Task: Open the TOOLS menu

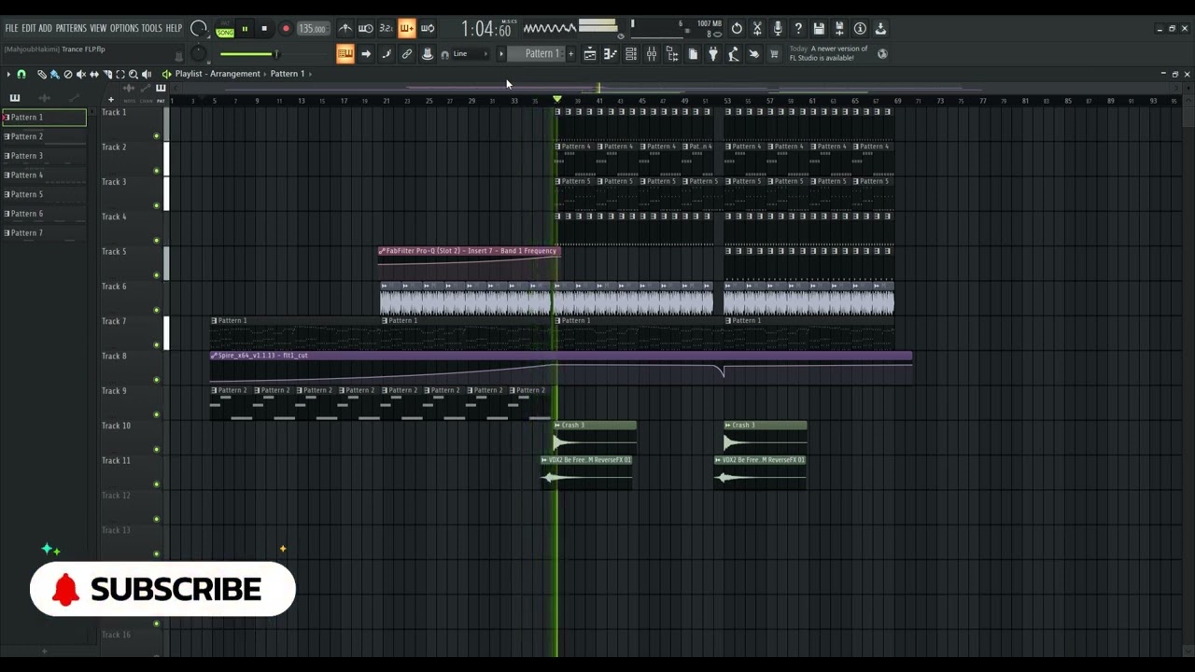Action: (x=151, y=29)
